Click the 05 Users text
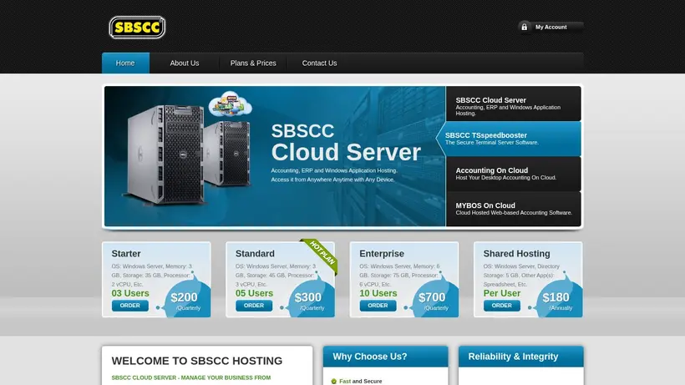Image resolution: width=685 pixels, height=385 pixels. pos(254,293)
